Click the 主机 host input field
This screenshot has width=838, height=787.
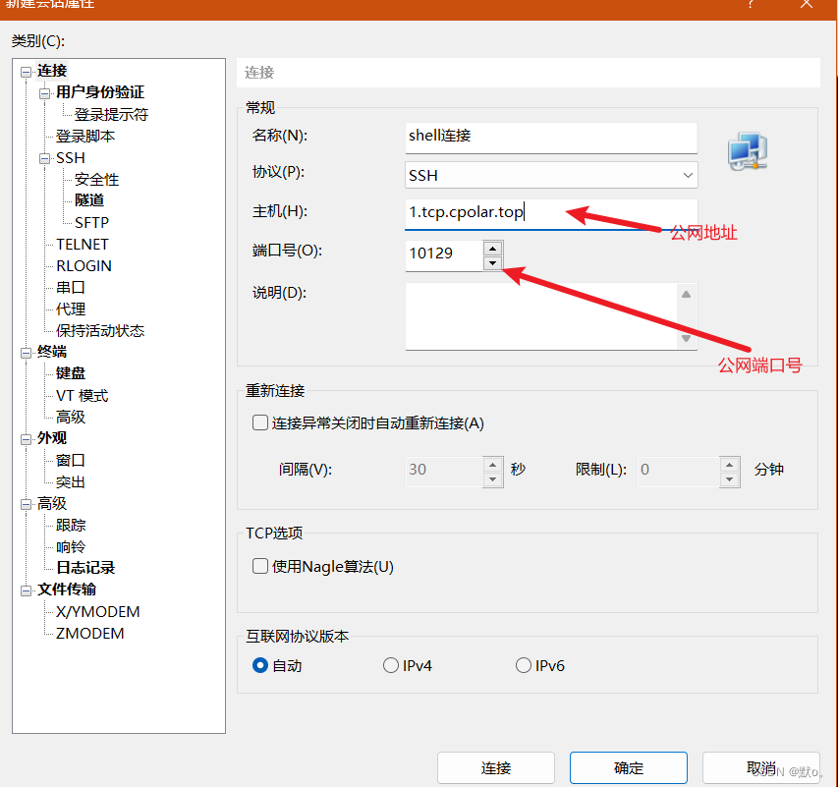point(551,213)
